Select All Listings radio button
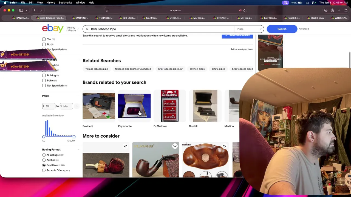This screenshot has height=197, width=351. 44,155
